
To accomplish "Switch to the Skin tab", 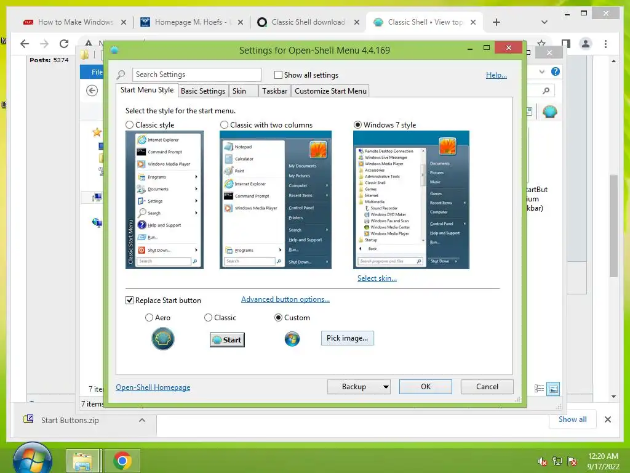I will coord(243,91).
